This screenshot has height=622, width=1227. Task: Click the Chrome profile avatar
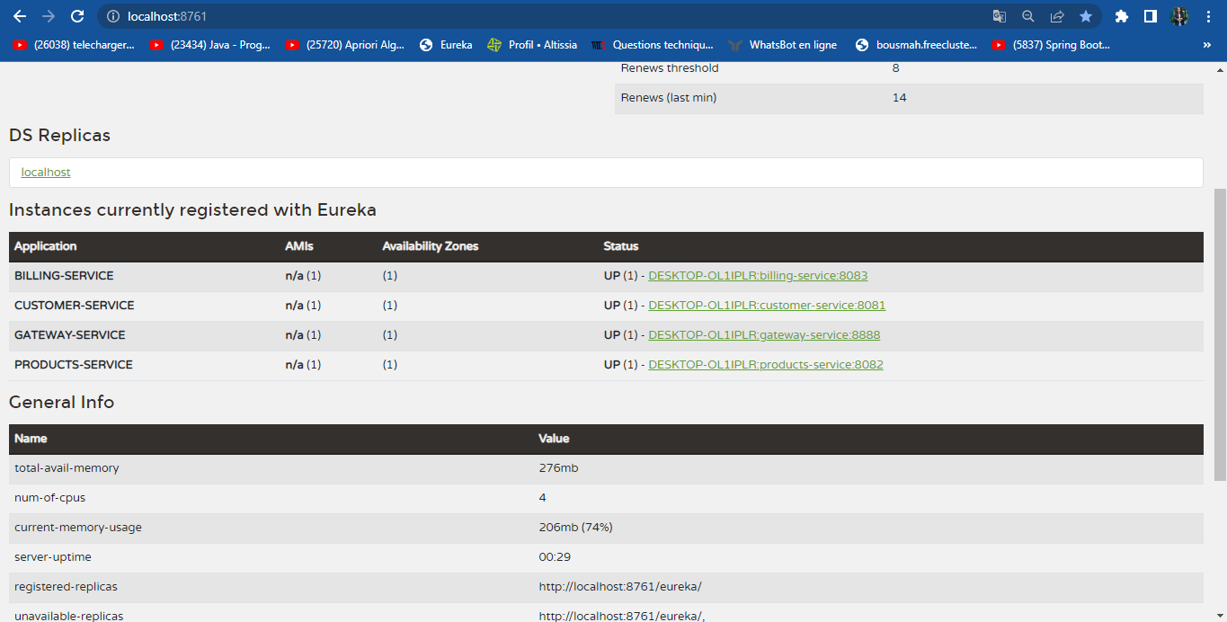click(1180, 15)
